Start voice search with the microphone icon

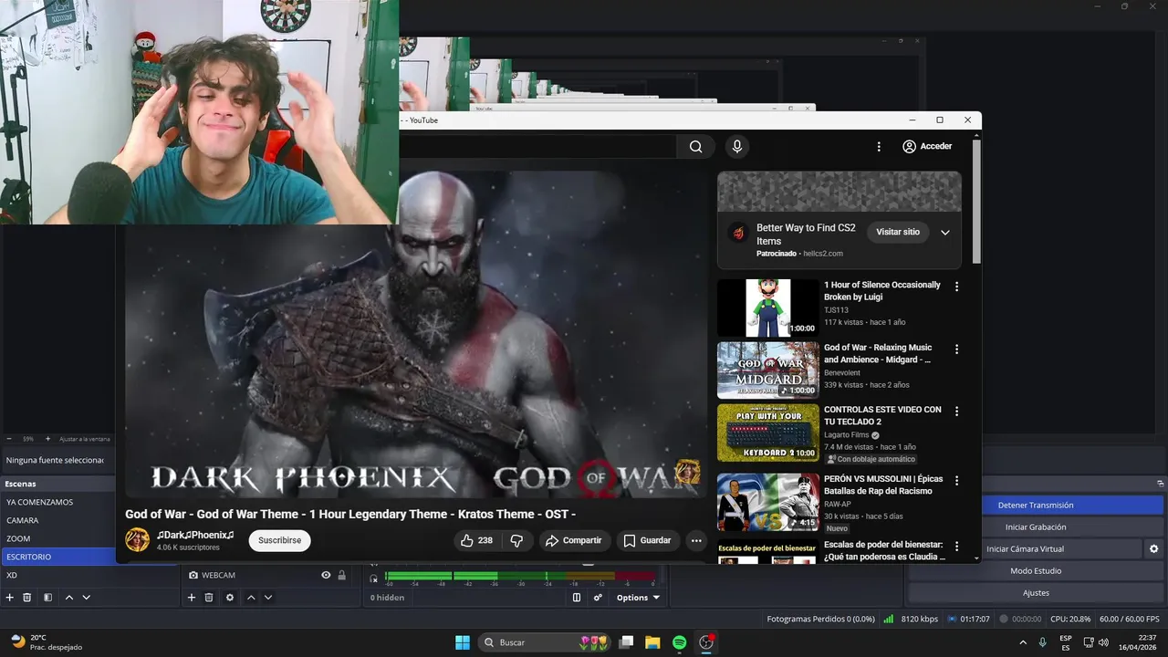point(737,147)
